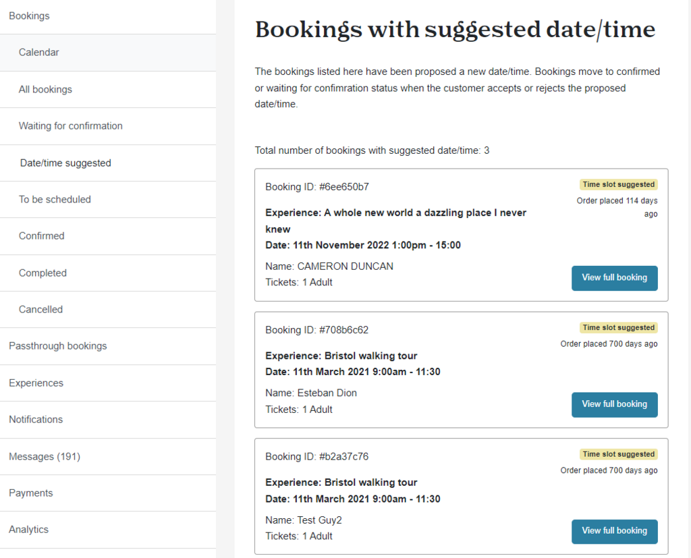Click Booking ID #708b6c62 text

(317, 330)
